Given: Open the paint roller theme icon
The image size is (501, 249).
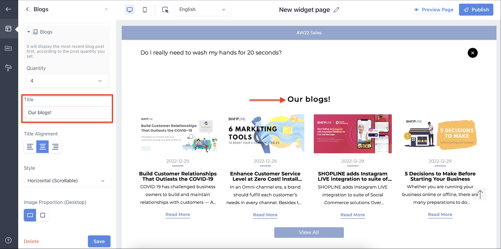Looking at the screenshot, I should [8, 68].
